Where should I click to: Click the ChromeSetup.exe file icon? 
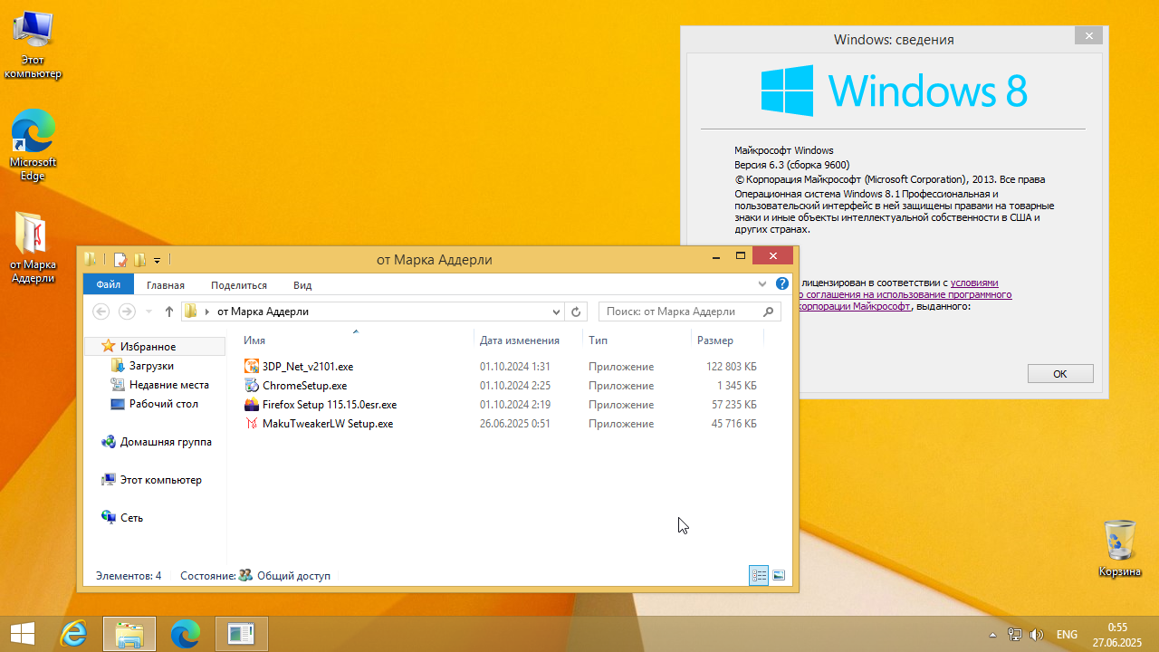click(x=252, y=386)
